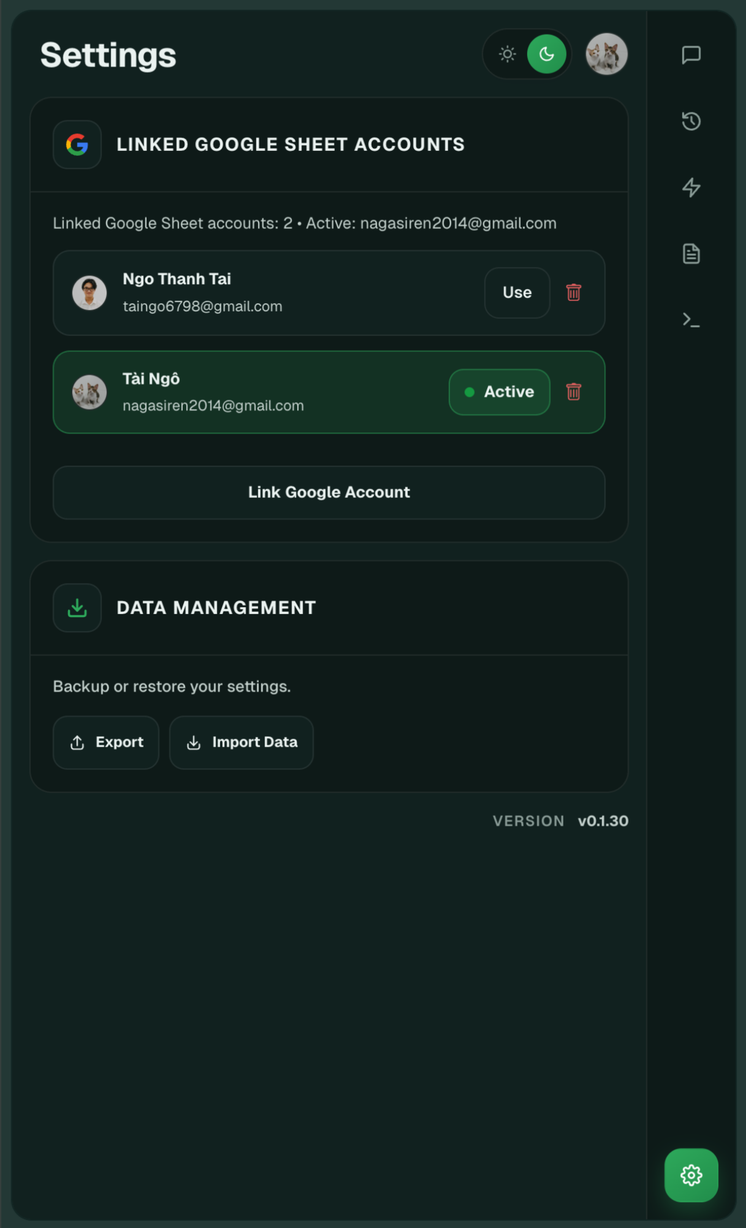Screen dimensions: 746x1228
Task: Open the terminal prompt icon
Action: [691, 319]
